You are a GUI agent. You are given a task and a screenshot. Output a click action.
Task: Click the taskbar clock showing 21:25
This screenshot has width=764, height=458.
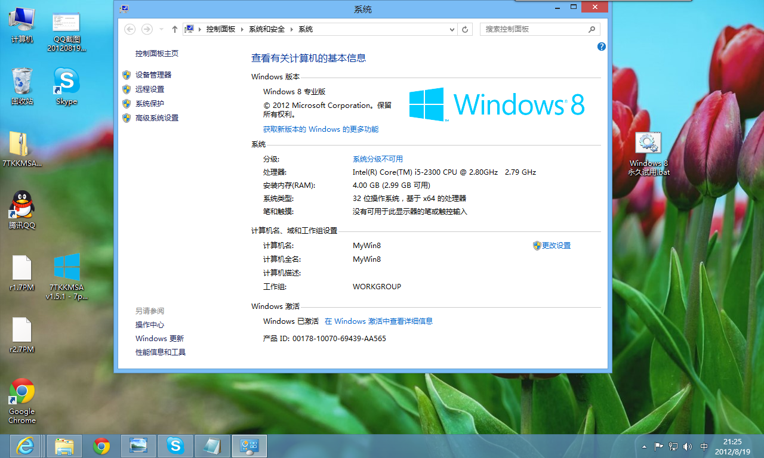pyautogui.click(x=732, y=446)
